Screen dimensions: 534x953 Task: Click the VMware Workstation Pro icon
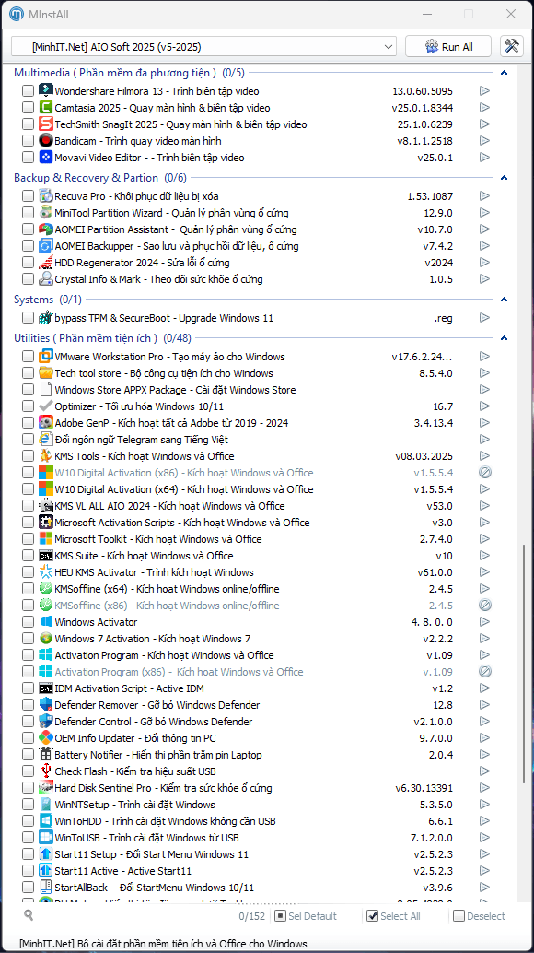pos(46,357)
